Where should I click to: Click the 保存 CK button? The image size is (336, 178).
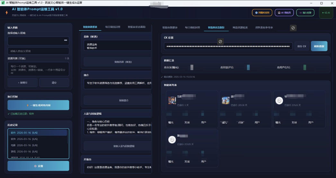tap(302, 46)
